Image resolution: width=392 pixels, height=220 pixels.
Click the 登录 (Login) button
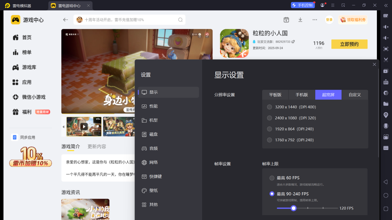(x=329, y=19)
